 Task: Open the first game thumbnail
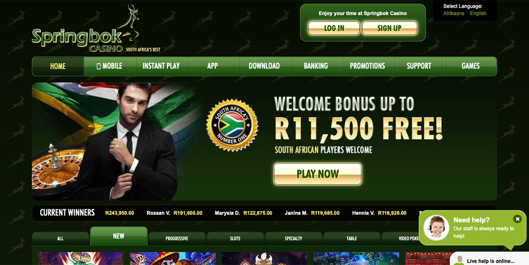[x=81, y=258]
